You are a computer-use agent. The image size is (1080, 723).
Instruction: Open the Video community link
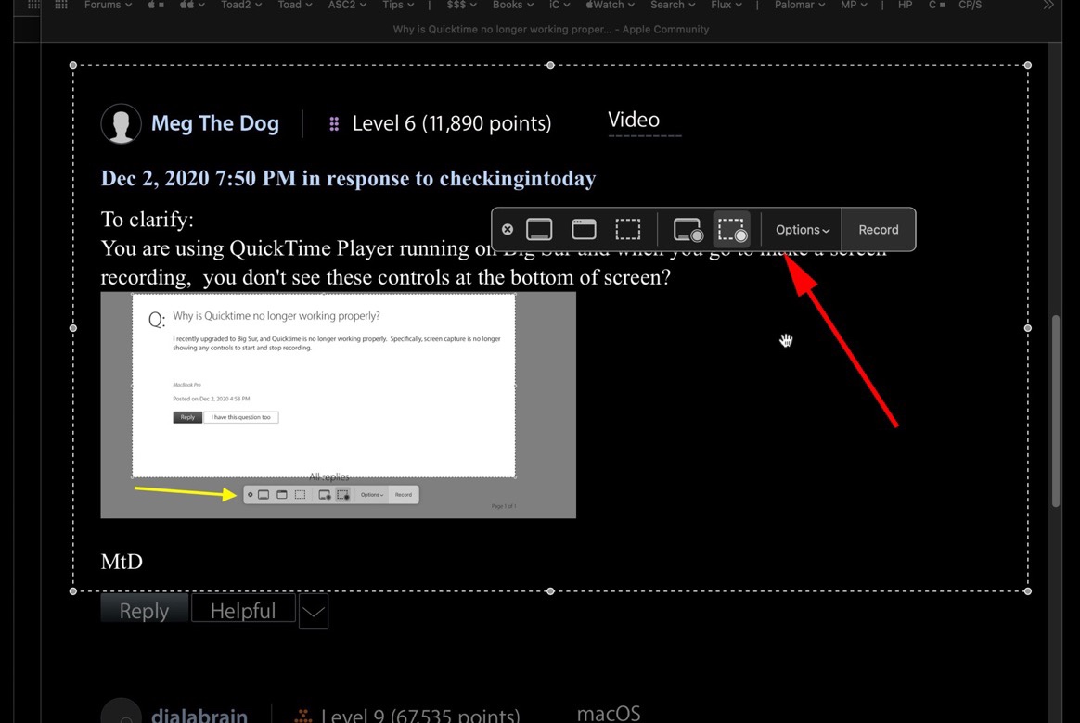634,120
